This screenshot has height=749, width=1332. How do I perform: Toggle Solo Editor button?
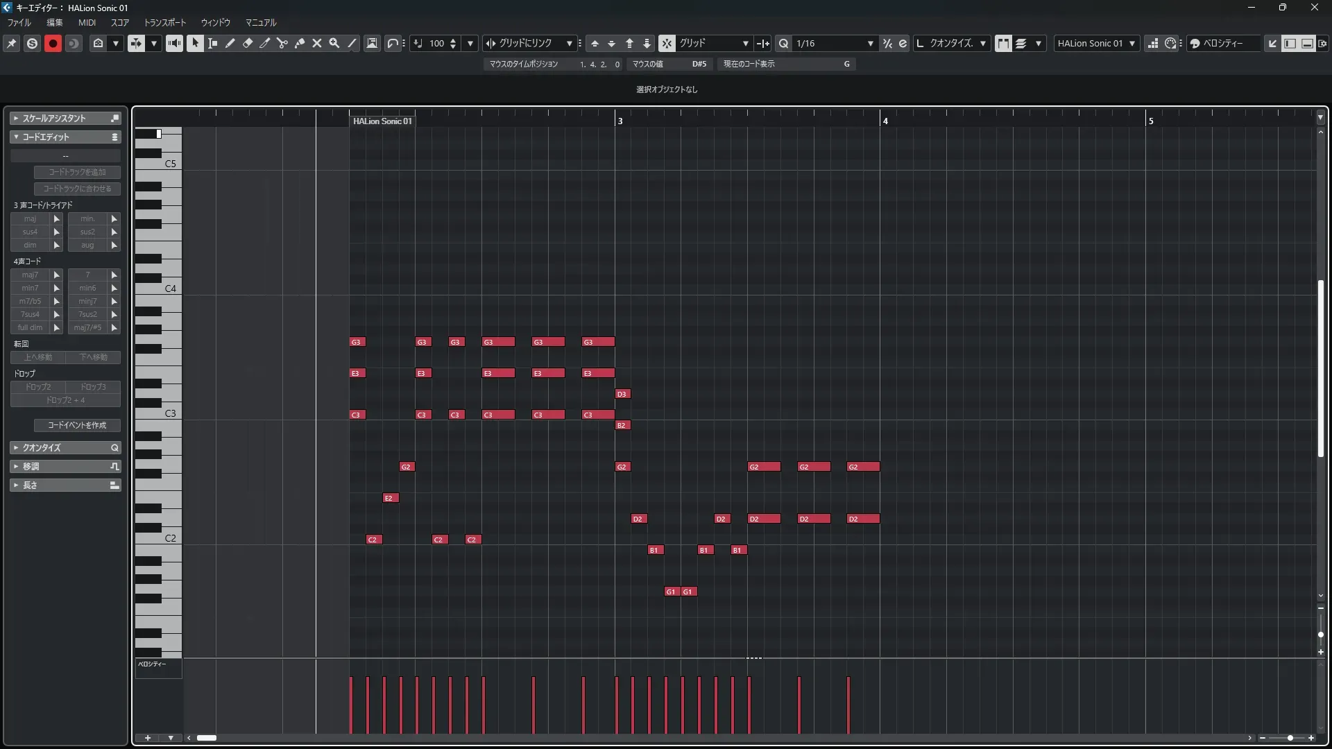(x=32, y=43)
